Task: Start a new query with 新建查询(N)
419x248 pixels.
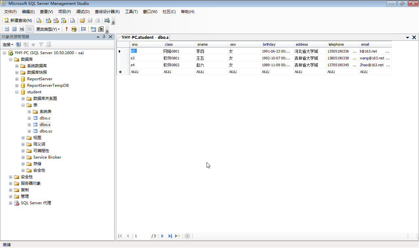Action: 18,20
